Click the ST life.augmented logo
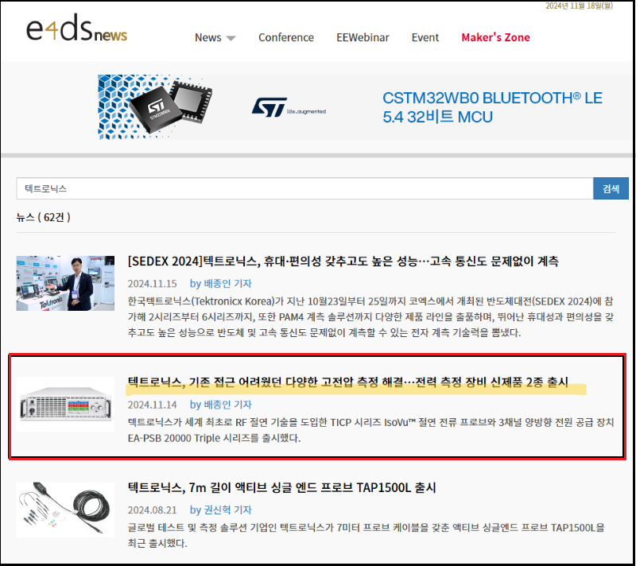 click(x=289, y=107)
